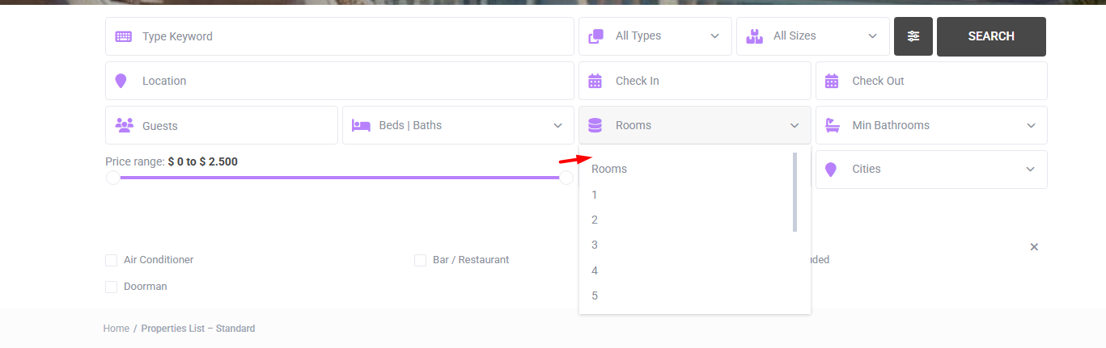Choose 5 from the Rooms options
This screenshot has width=1106, height=348.
pyautogui.click(x=687, y=296)
